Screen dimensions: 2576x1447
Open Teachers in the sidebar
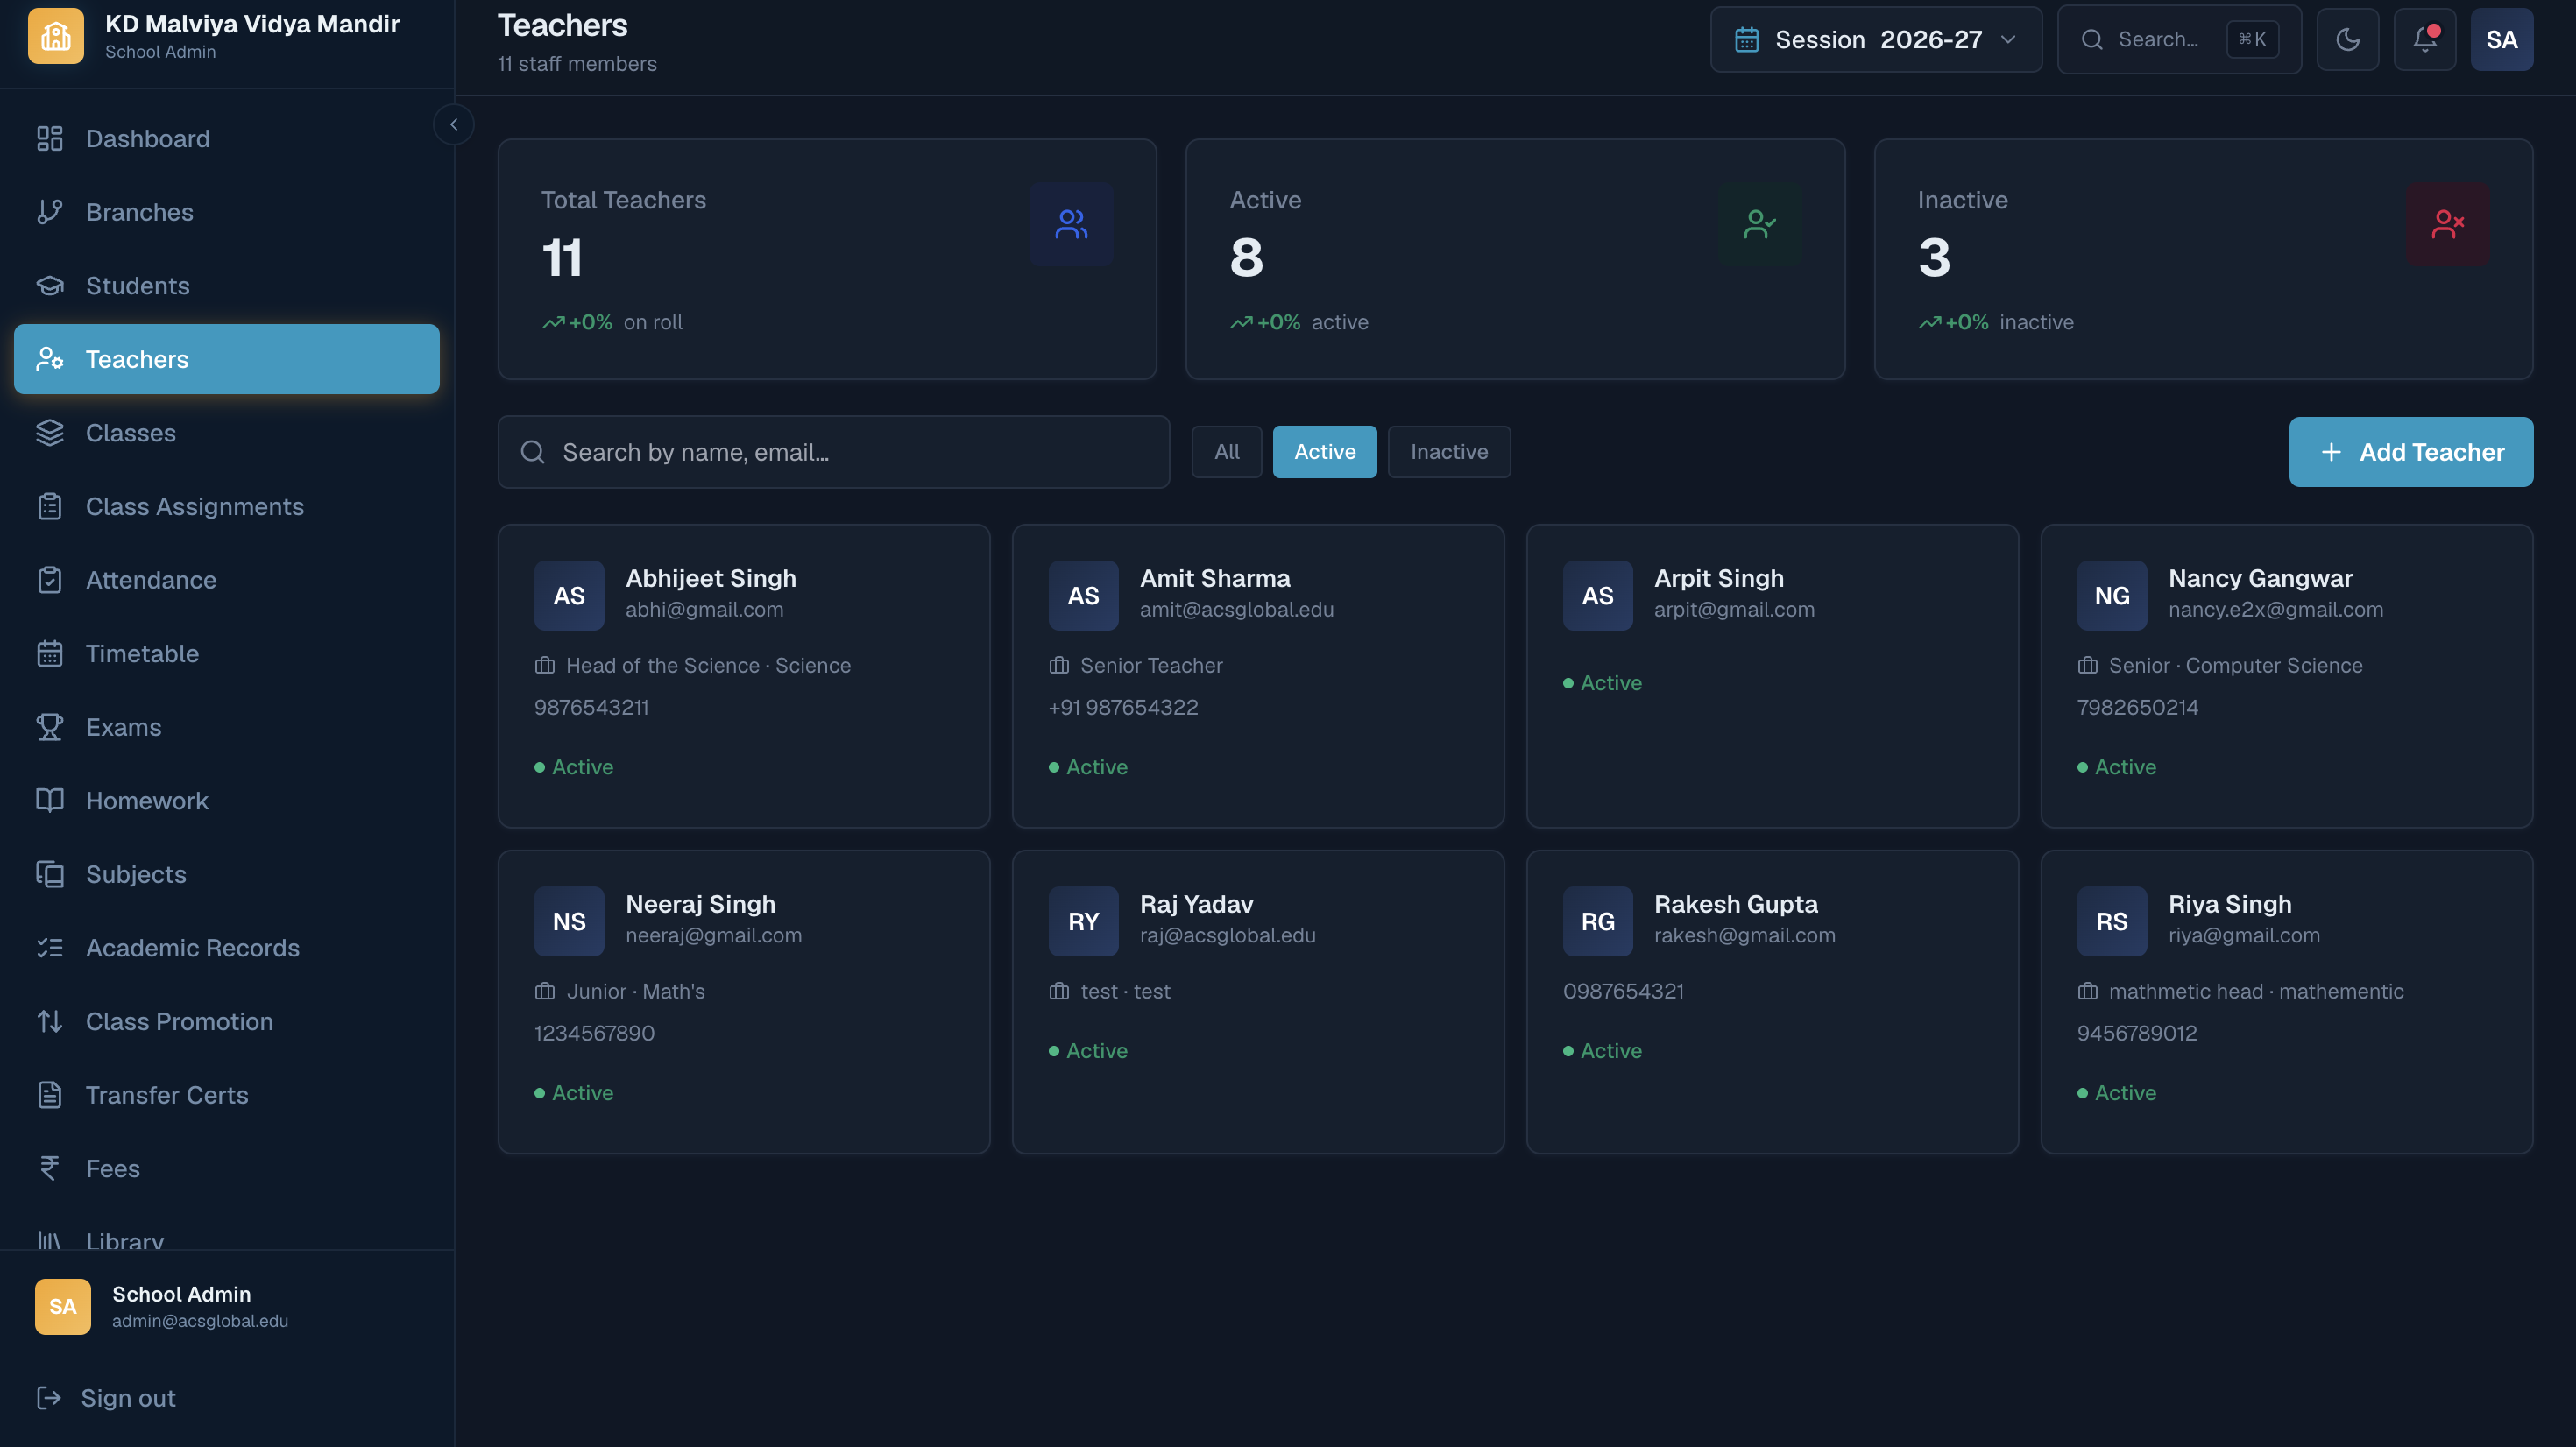coord(227,359)
